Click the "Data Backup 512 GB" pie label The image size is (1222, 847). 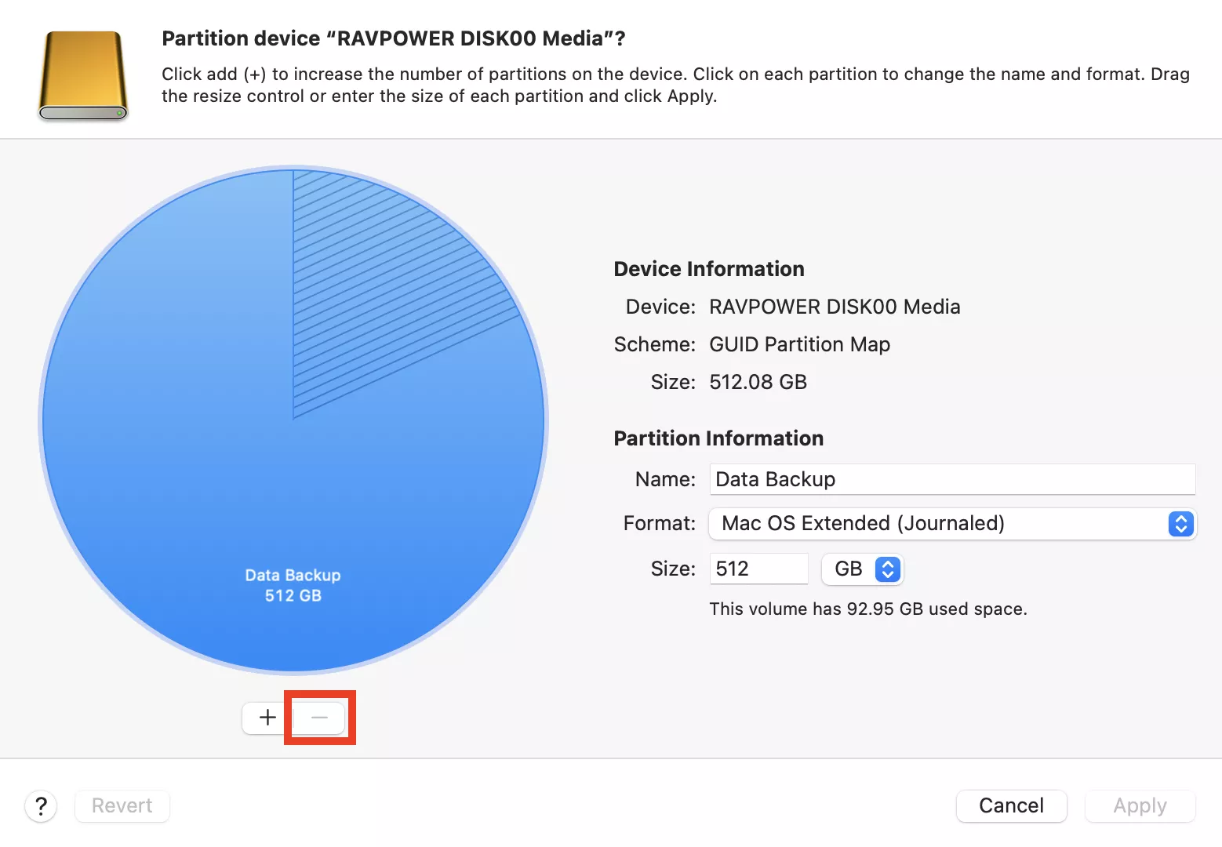293,585
